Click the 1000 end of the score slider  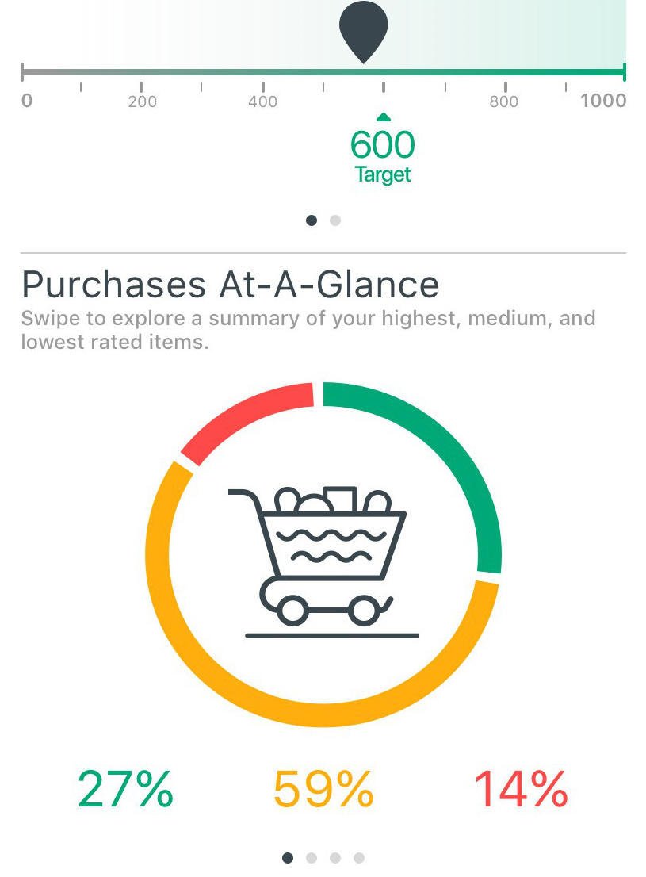(604, 101)
